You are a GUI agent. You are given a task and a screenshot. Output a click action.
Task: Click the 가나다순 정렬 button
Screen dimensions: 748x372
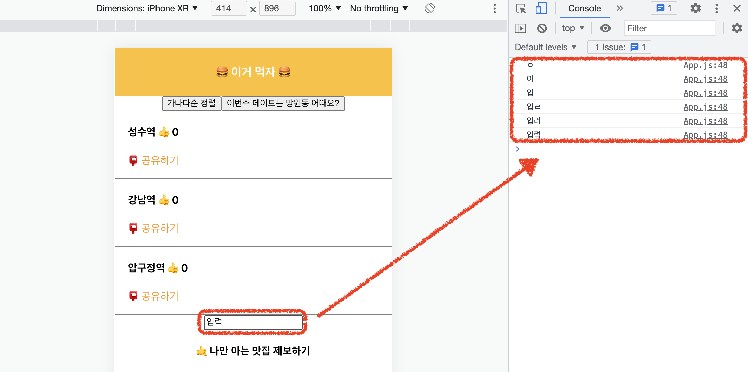pyautogui.click(x=191, y=103)
